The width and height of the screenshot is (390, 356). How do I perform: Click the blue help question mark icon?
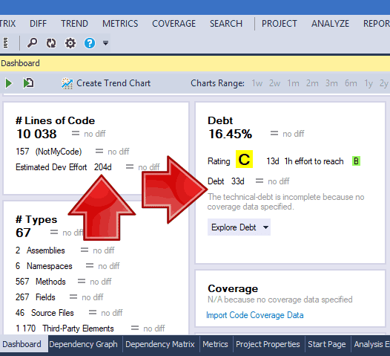(x=90, y=43)
